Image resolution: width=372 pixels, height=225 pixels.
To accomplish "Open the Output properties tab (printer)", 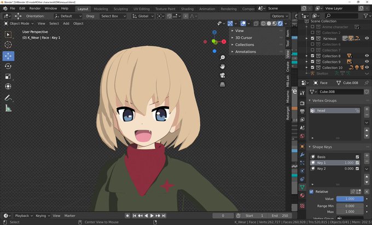I will click(302, 111).
